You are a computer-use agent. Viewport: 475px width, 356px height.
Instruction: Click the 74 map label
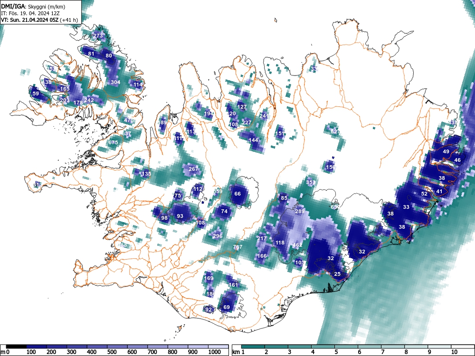point(224,211)
